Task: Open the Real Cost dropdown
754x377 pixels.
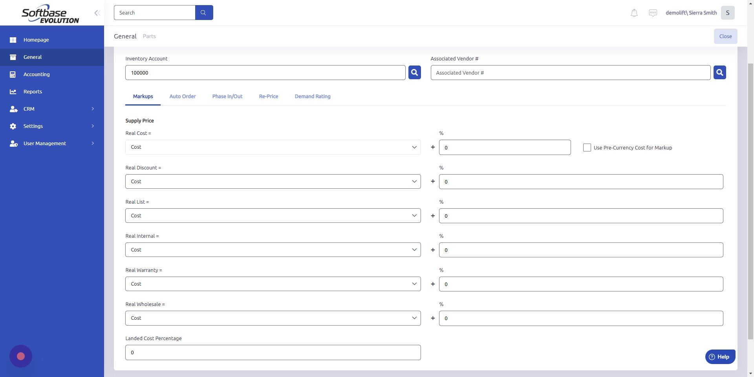Action: [273, 147]
